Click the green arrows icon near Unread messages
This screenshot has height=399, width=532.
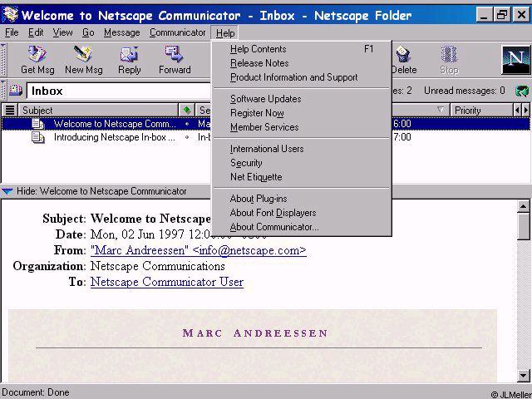point(522,91)
